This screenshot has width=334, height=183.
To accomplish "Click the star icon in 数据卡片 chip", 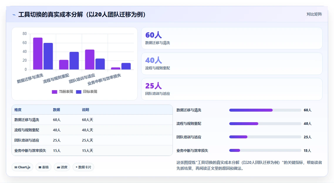I will coord(77,167).
